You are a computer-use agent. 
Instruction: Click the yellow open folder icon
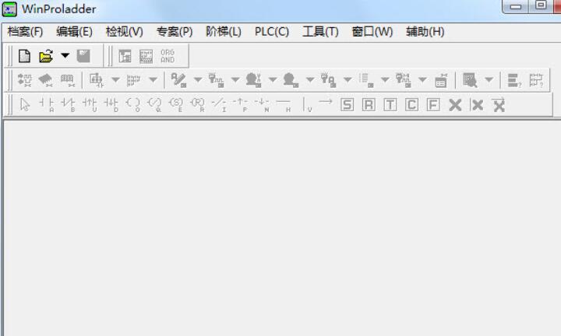point(46,56)
